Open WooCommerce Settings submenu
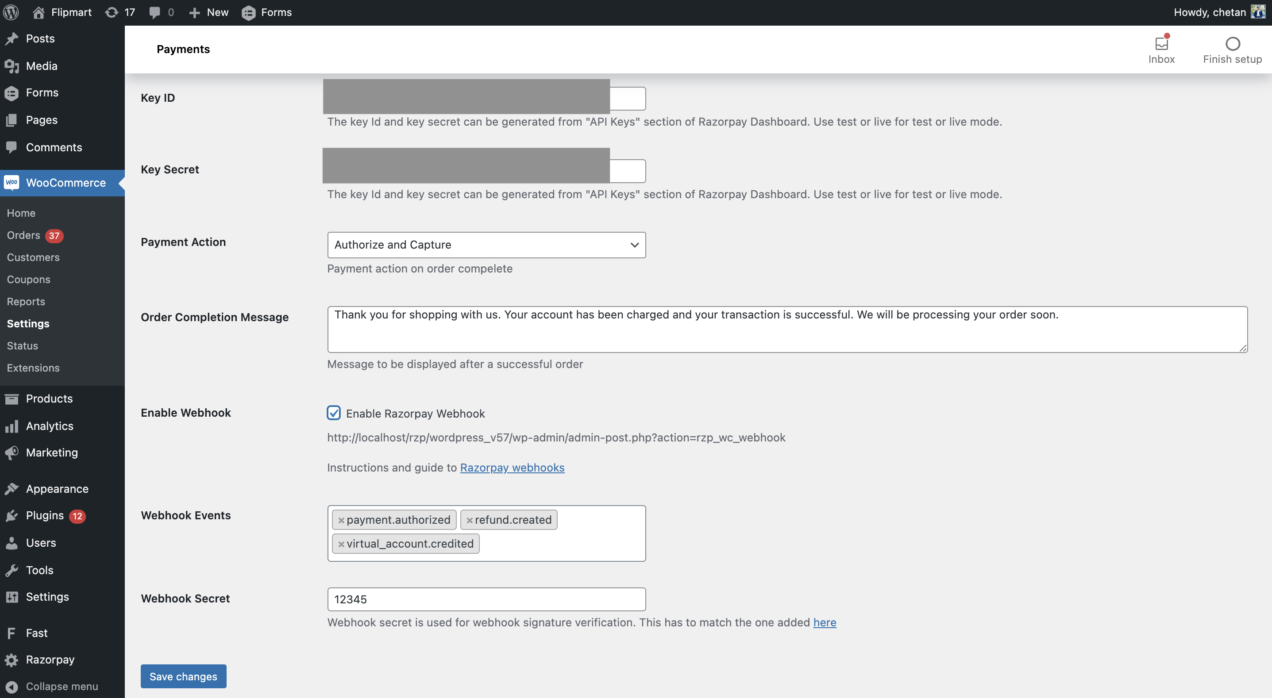The height and width of the screenshot is (698, 1272). click(28, 323)
